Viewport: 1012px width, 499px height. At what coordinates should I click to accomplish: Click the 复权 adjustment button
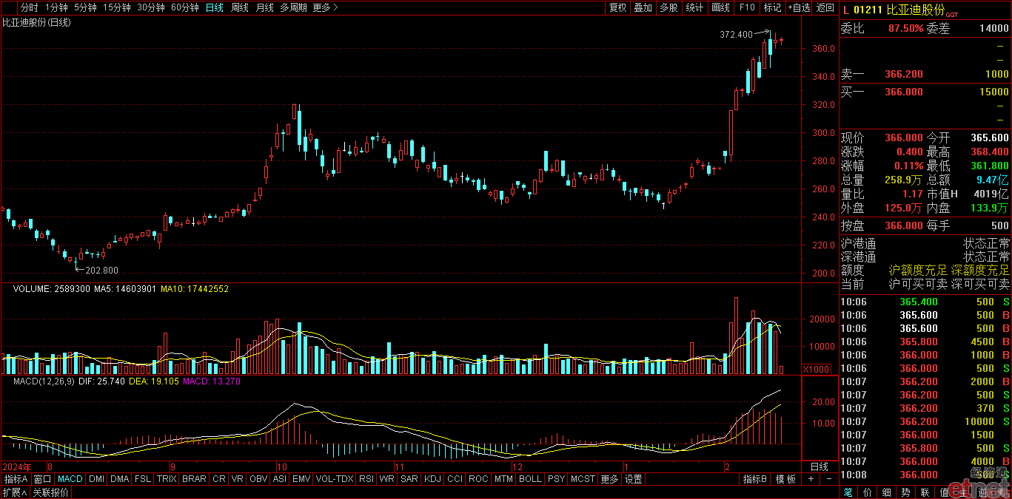pos(617,7)
